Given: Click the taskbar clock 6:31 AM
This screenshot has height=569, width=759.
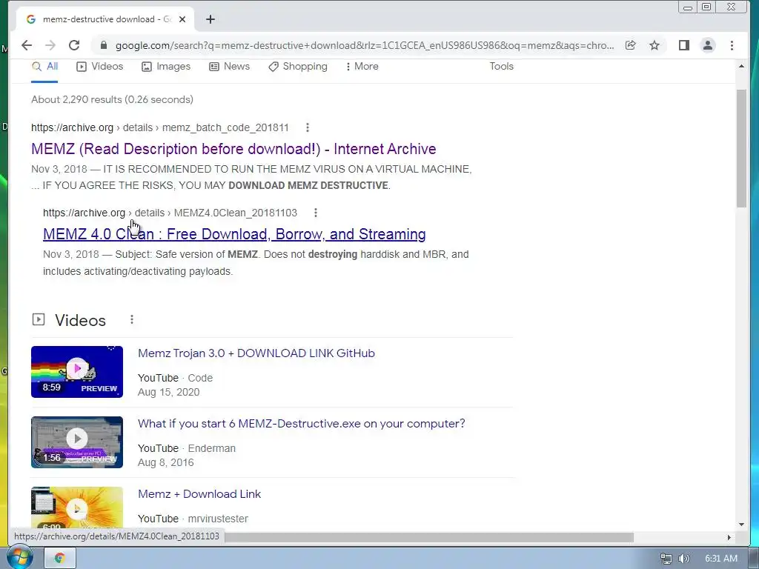Looking at the screenshot, I should pyautogui.click(x=720, y=559).
